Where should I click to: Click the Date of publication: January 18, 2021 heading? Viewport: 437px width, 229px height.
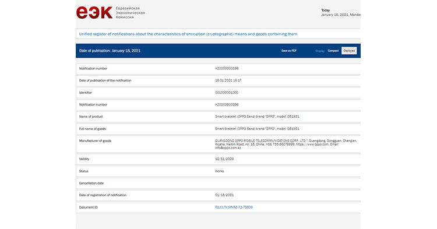click(110, 51)
